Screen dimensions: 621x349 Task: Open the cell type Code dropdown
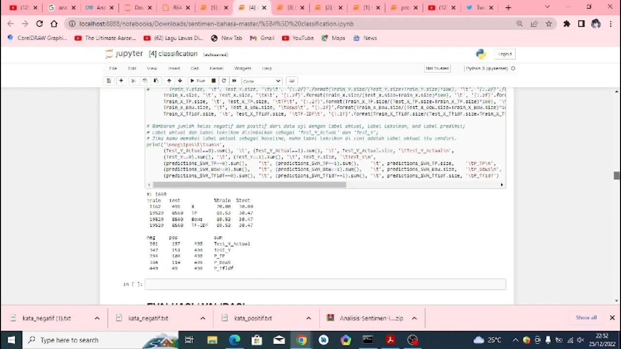click(x=262, y=81)
